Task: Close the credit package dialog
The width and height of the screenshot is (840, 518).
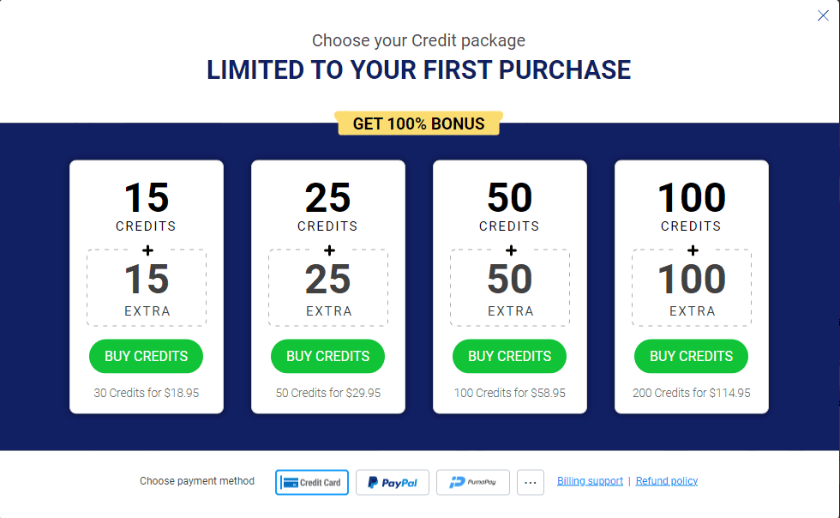Action: [x=823, y=15]
